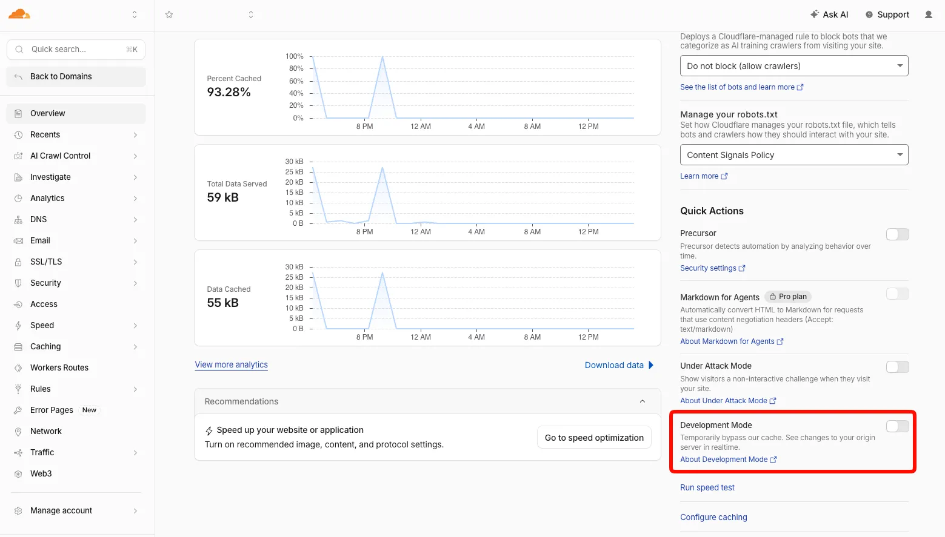Click the DNS sidebar icon
Viewport: 945px width, 537px height.
[x=18, y=219]
